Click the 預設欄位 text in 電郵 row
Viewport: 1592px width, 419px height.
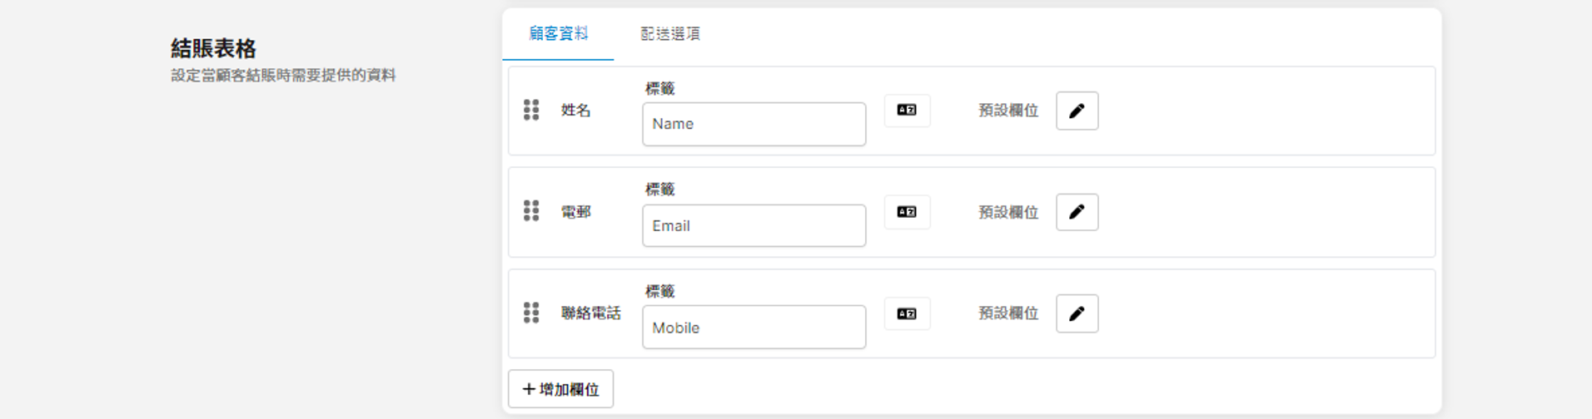(1007, 212)
